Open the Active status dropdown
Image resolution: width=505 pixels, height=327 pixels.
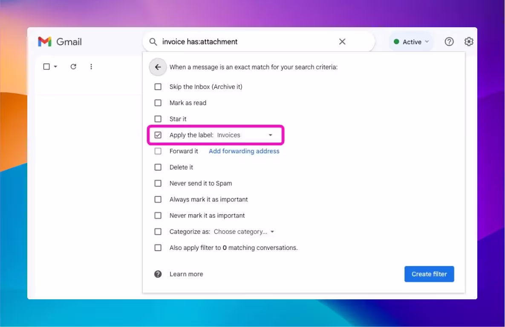[411, 42]
